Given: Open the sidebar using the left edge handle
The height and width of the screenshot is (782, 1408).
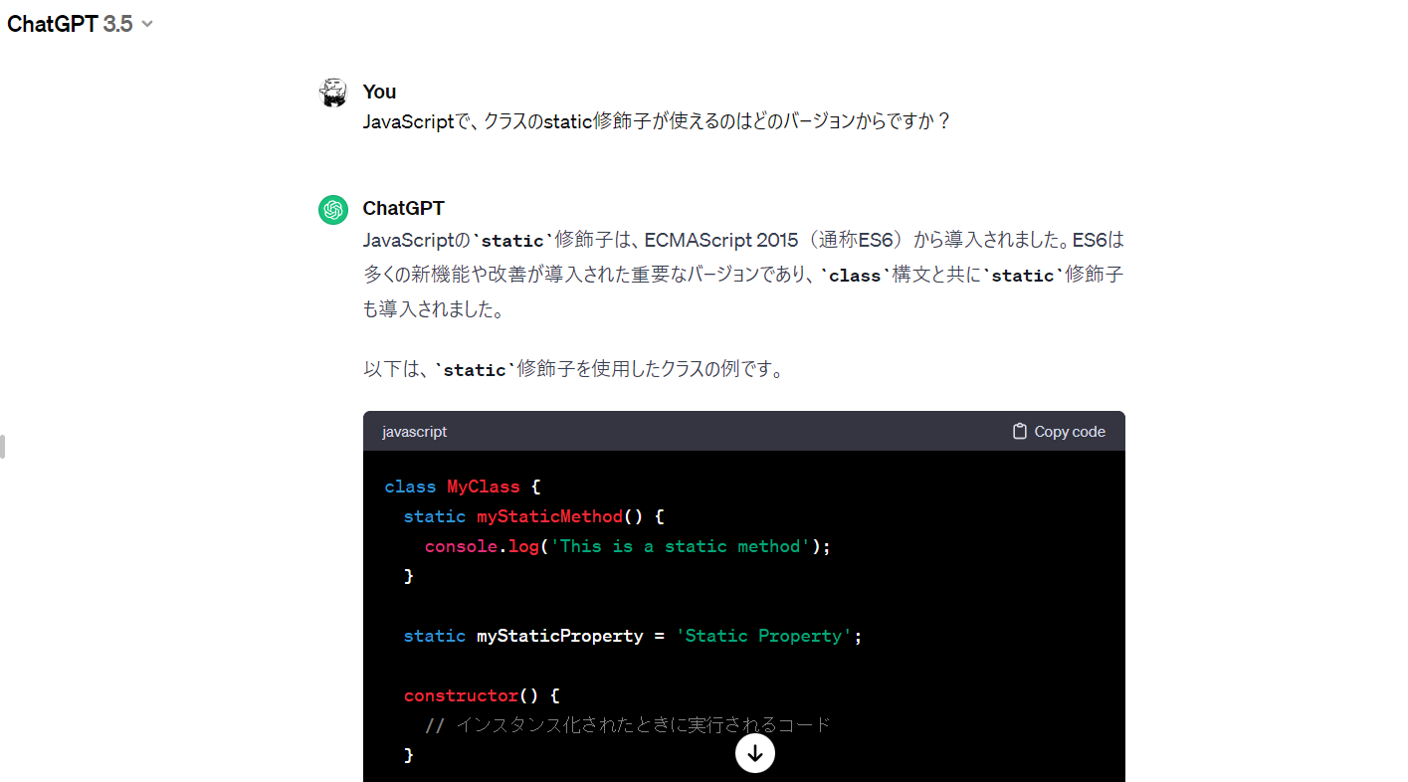Looking at the screenshot, I should 3,447.
